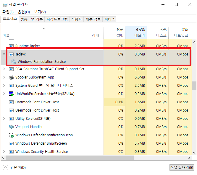Click the System Guard 런타임 모니터 서비스 icon
Image resolution: width=197 pixels, height=175 pixels.
click(x=11, y=86)
